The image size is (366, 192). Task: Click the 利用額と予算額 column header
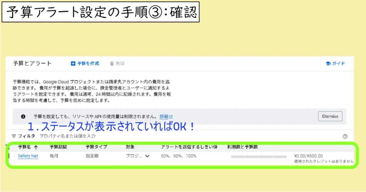click(x=242, y=147)
